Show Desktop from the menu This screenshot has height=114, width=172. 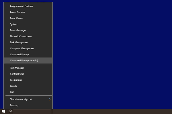[x=28, y=105]
